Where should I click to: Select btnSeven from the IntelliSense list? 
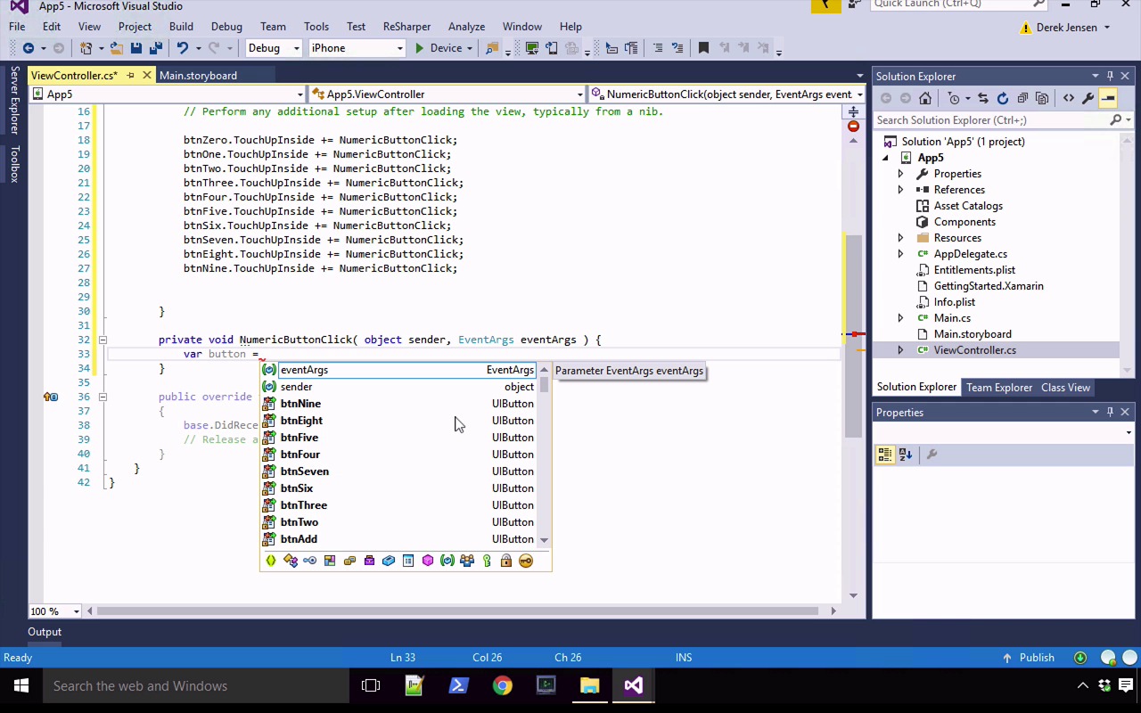[x=305, y=471]
